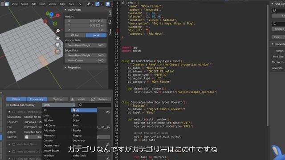Click green Y axis on navigation gizmo
This screenshot has height=160, width=285.
click(48, 13)
